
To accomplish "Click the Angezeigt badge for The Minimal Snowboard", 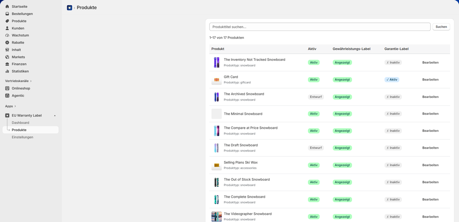I will [342, 114].
